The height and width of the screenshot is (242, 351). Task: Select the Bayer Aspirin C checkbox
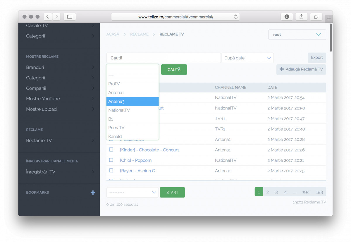[111, 170]
